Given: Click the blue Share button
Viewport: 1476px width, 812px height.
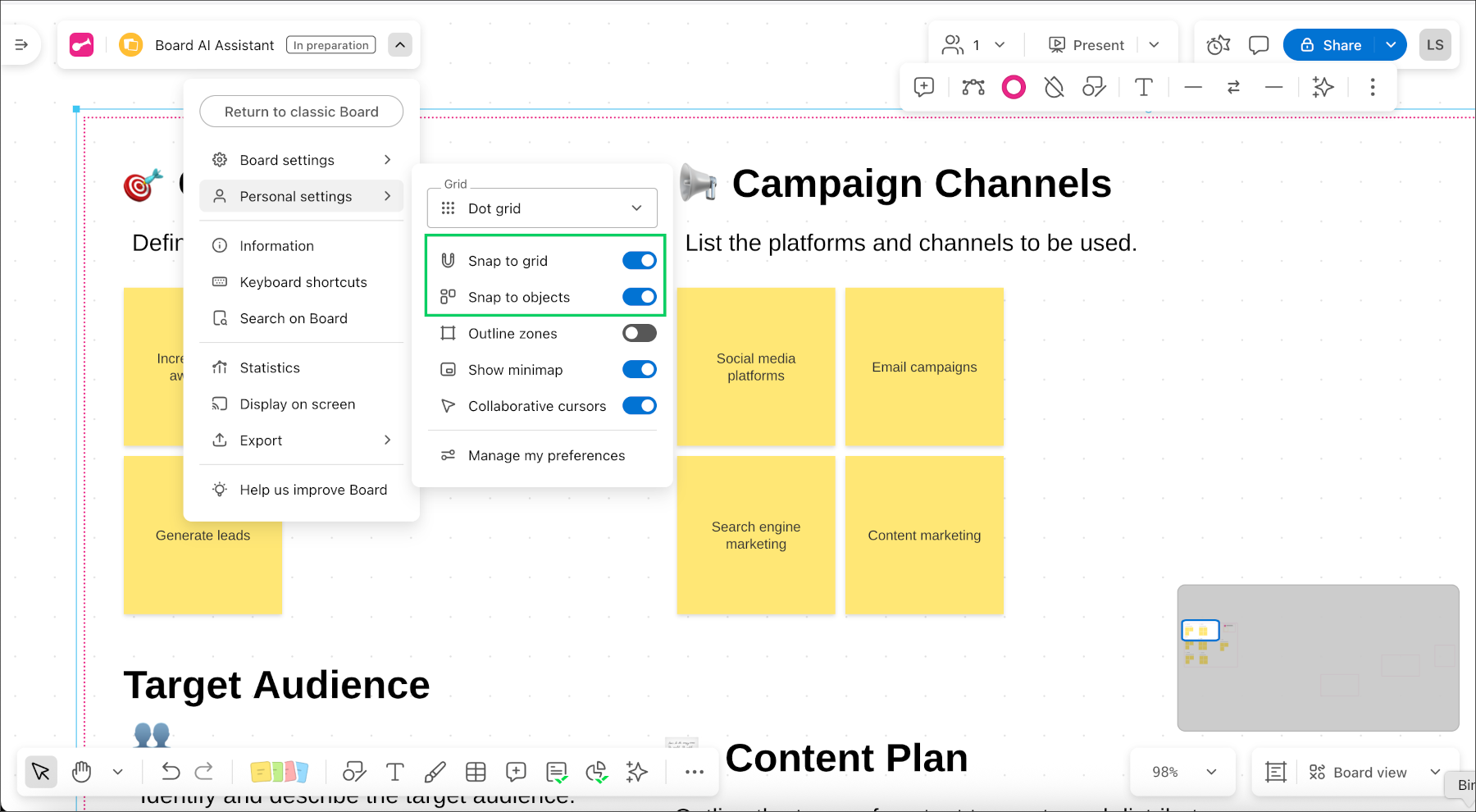Looking at the screenshot, I should click(1331, 45).
